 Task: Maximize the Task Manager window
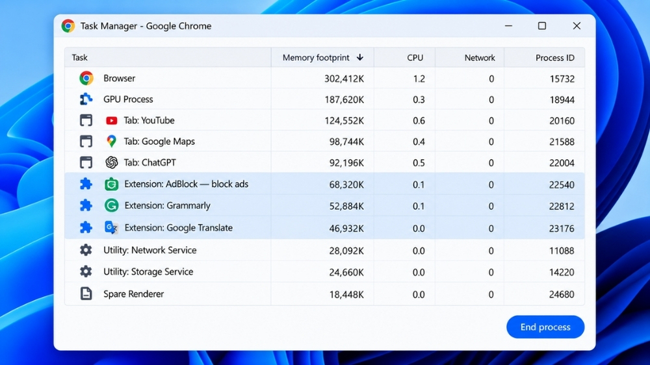pos(542,26)
